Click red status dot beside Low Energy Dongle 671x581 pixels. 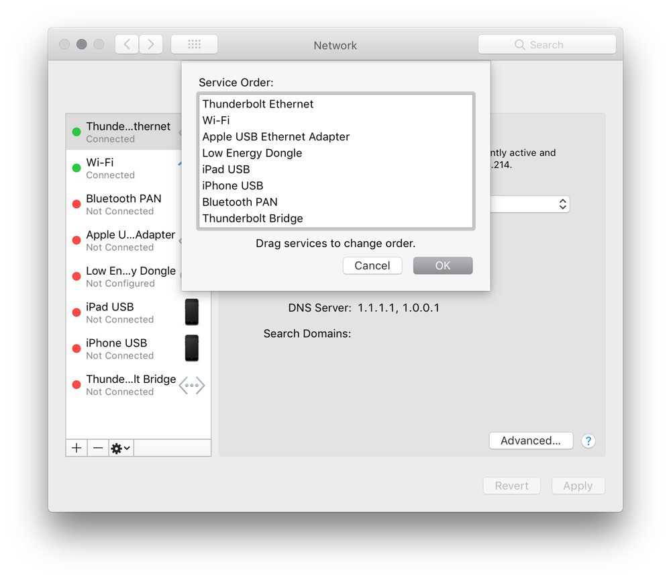[x=76, y=276]
